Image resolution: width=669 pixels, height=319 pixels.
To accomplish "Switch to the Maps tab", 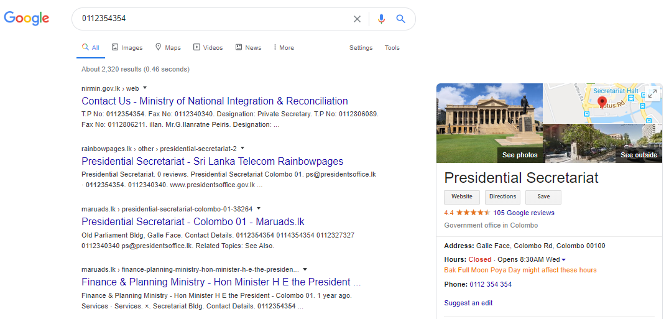I will tap(168, 48).
